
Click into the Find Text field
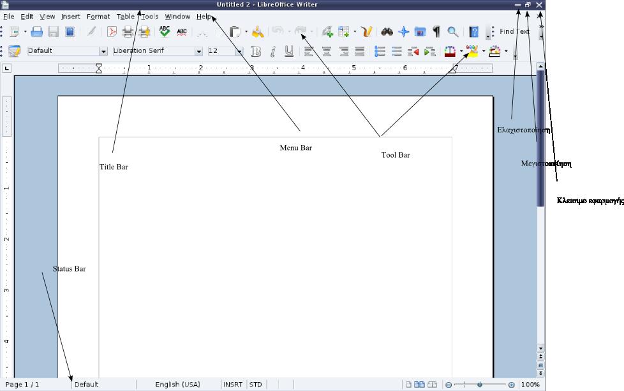pyautogui.click(x=514, y=31)
